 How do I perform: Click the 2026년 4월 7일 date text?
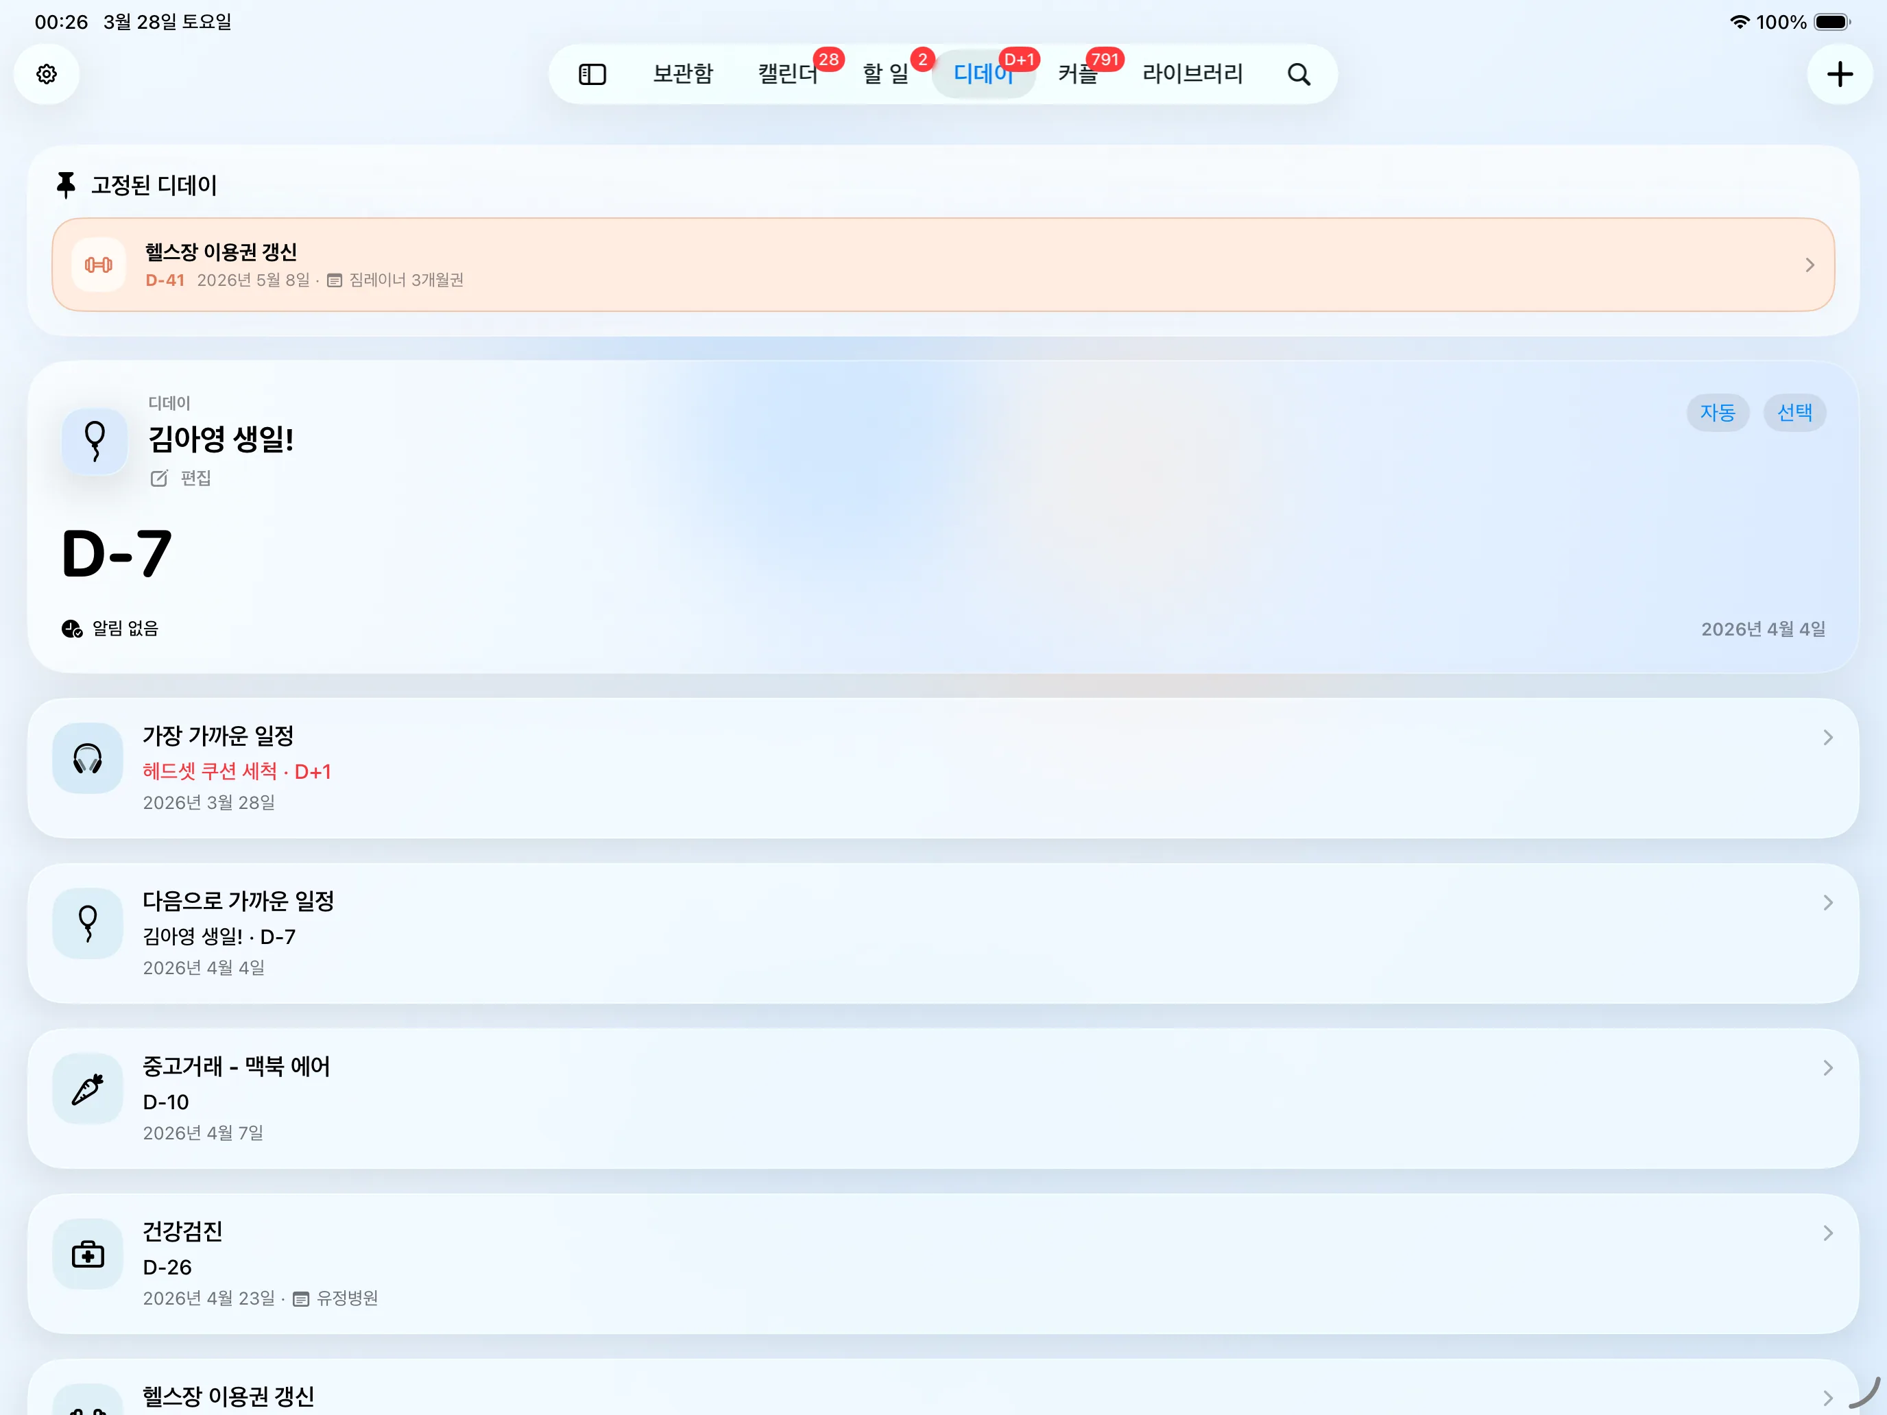pyautogui.click(x=203, y=1133)
